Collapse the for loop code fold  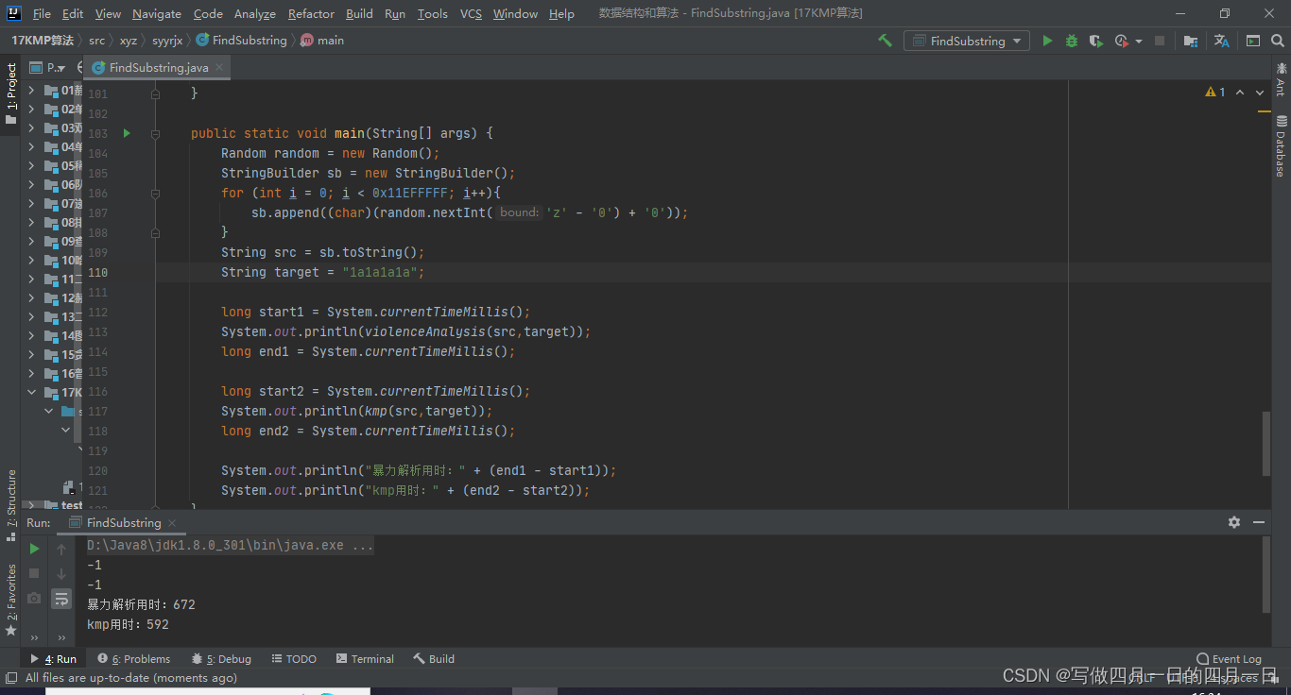tap(156, 193)
